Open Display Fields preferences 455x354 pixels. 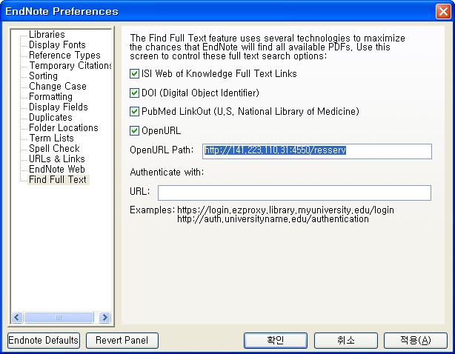[58, 107]
